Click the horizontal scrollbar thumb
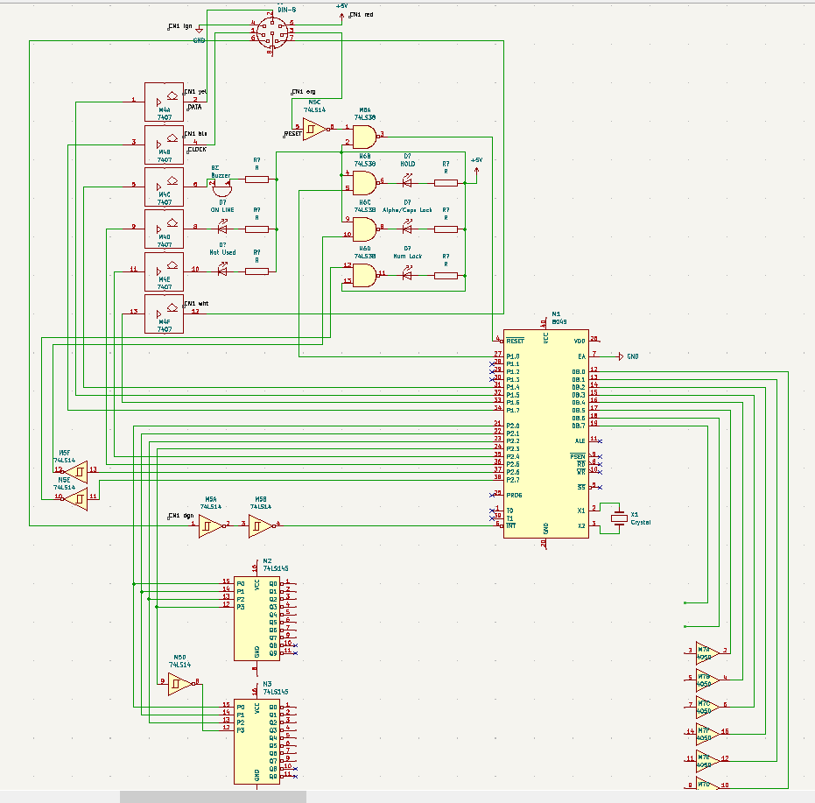The image size is (815, 803). click(x=213, y=797)
